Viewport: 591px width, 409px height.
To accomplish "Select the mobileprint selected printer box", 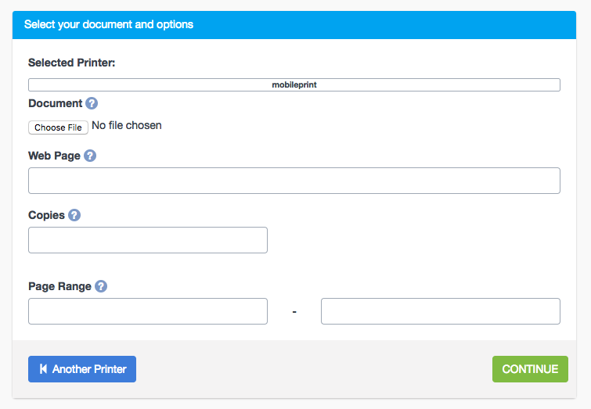I will (294, 84).
